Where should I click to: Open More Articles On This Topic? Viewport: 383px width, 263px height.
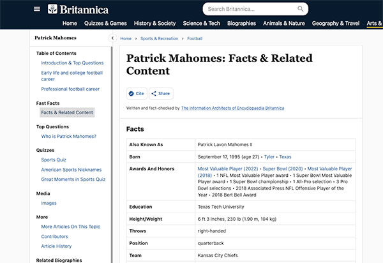click(71, 227)
